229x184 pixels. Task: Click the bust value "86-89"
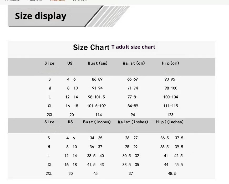click(97, 79)
